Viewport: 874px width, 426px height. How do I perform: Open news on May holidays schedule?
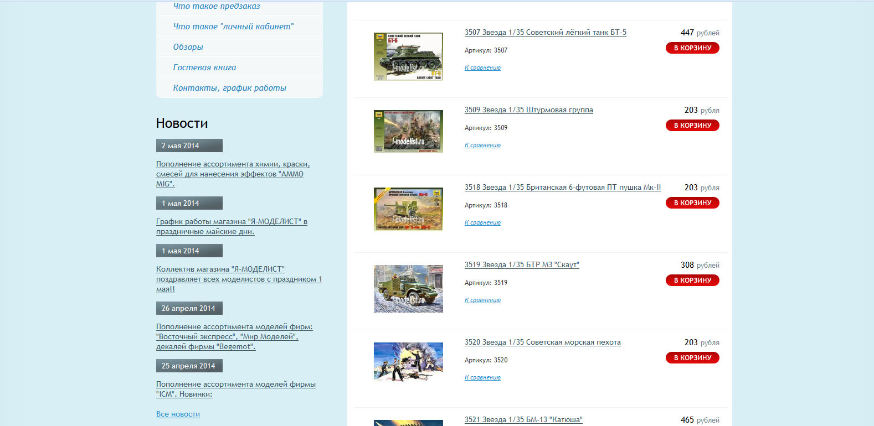coord(232,226)
